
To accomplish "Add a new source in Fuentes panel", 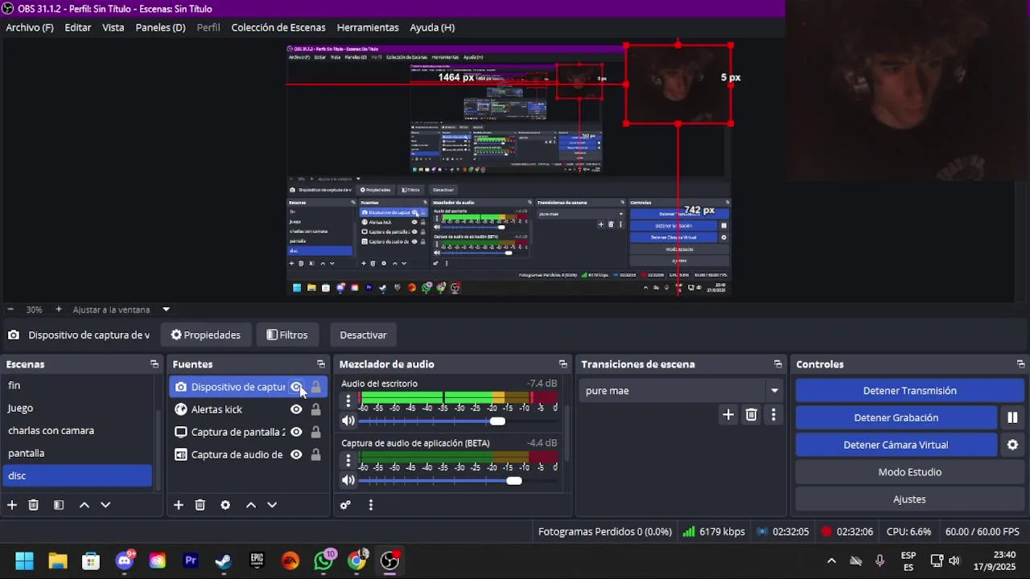I will click(179, 505).
